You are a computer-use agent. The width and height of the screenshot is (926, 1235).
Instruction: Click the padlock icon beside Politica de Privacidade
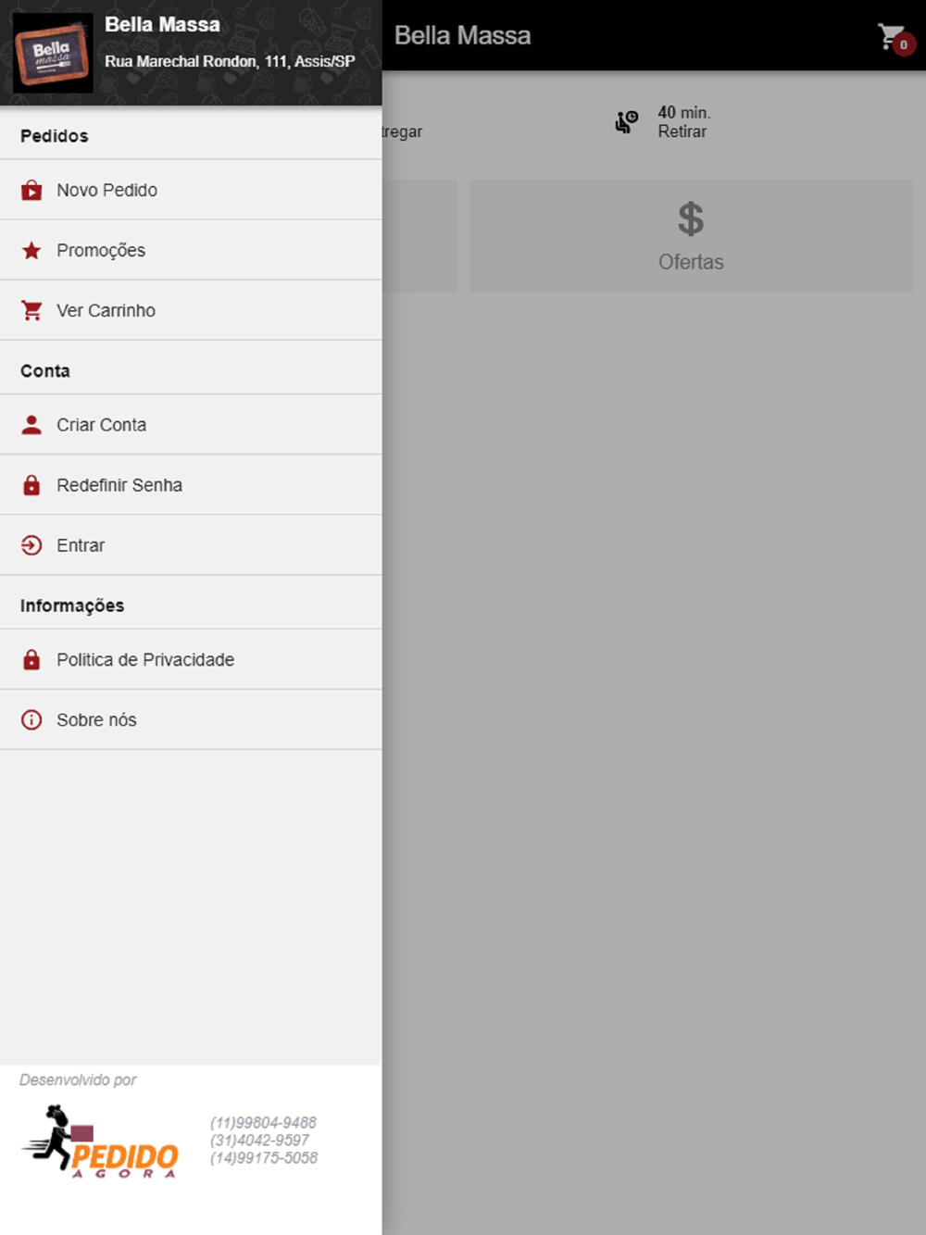(31, 659)
